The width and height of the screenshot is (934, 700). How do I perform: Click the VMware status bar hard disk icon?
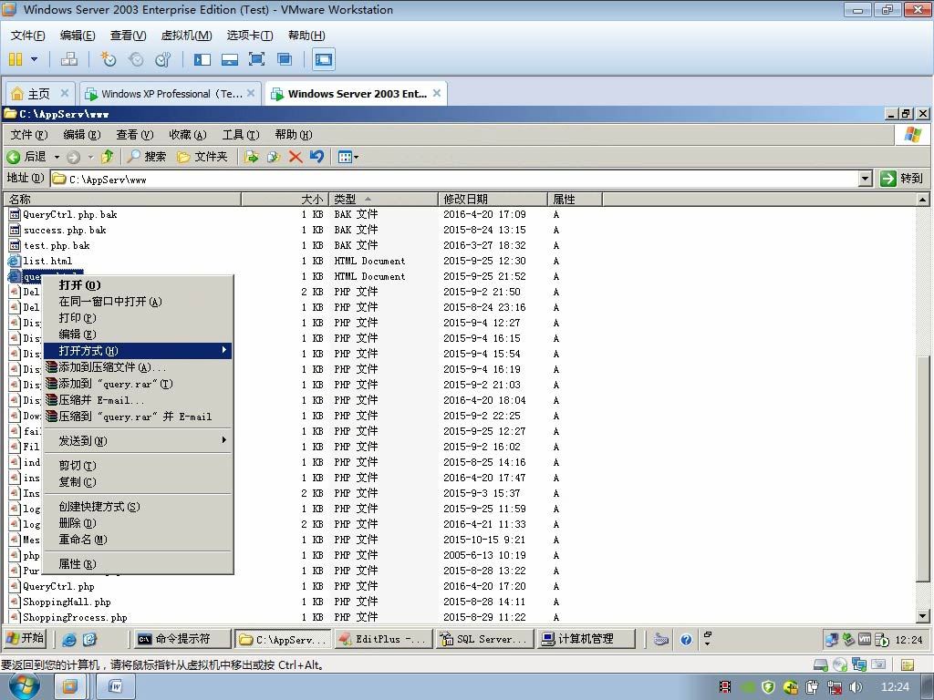[x=820, y=664]
